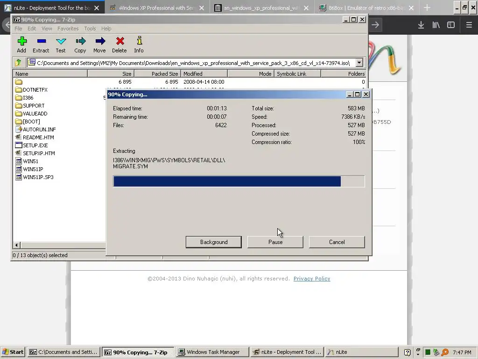Click the browser forward arrow icon
This screenshot has height=359, width=478.
pyautogui.click(x=375, y=25)
